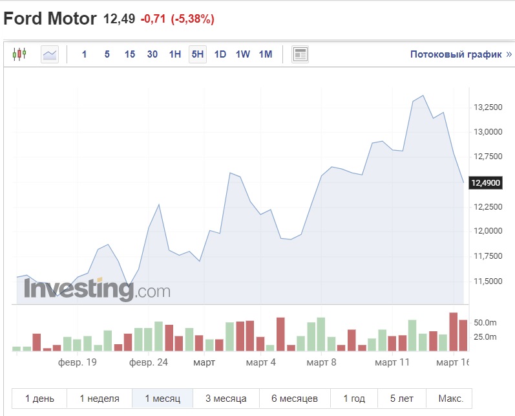Set interval to 1W
The image size is (515, 416).
click(243, 54)
